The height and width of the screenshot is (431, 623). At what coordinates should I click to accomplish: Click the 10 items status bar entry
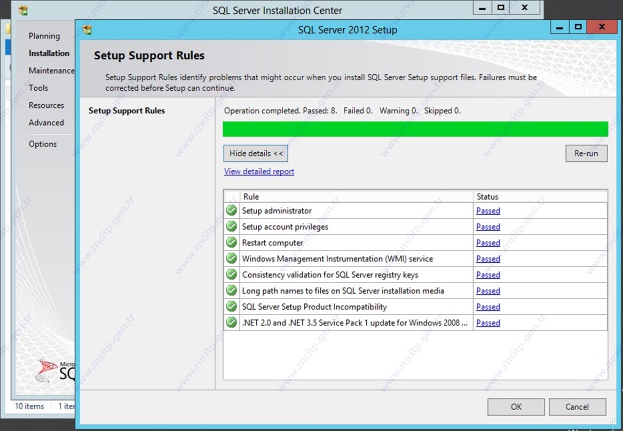[x=29, y=406]
